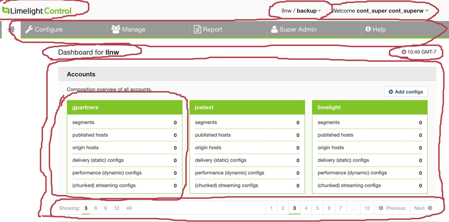Open the Super Admin menu
The width and height of the screenshot is (449, 222).
tap(314, 29)
